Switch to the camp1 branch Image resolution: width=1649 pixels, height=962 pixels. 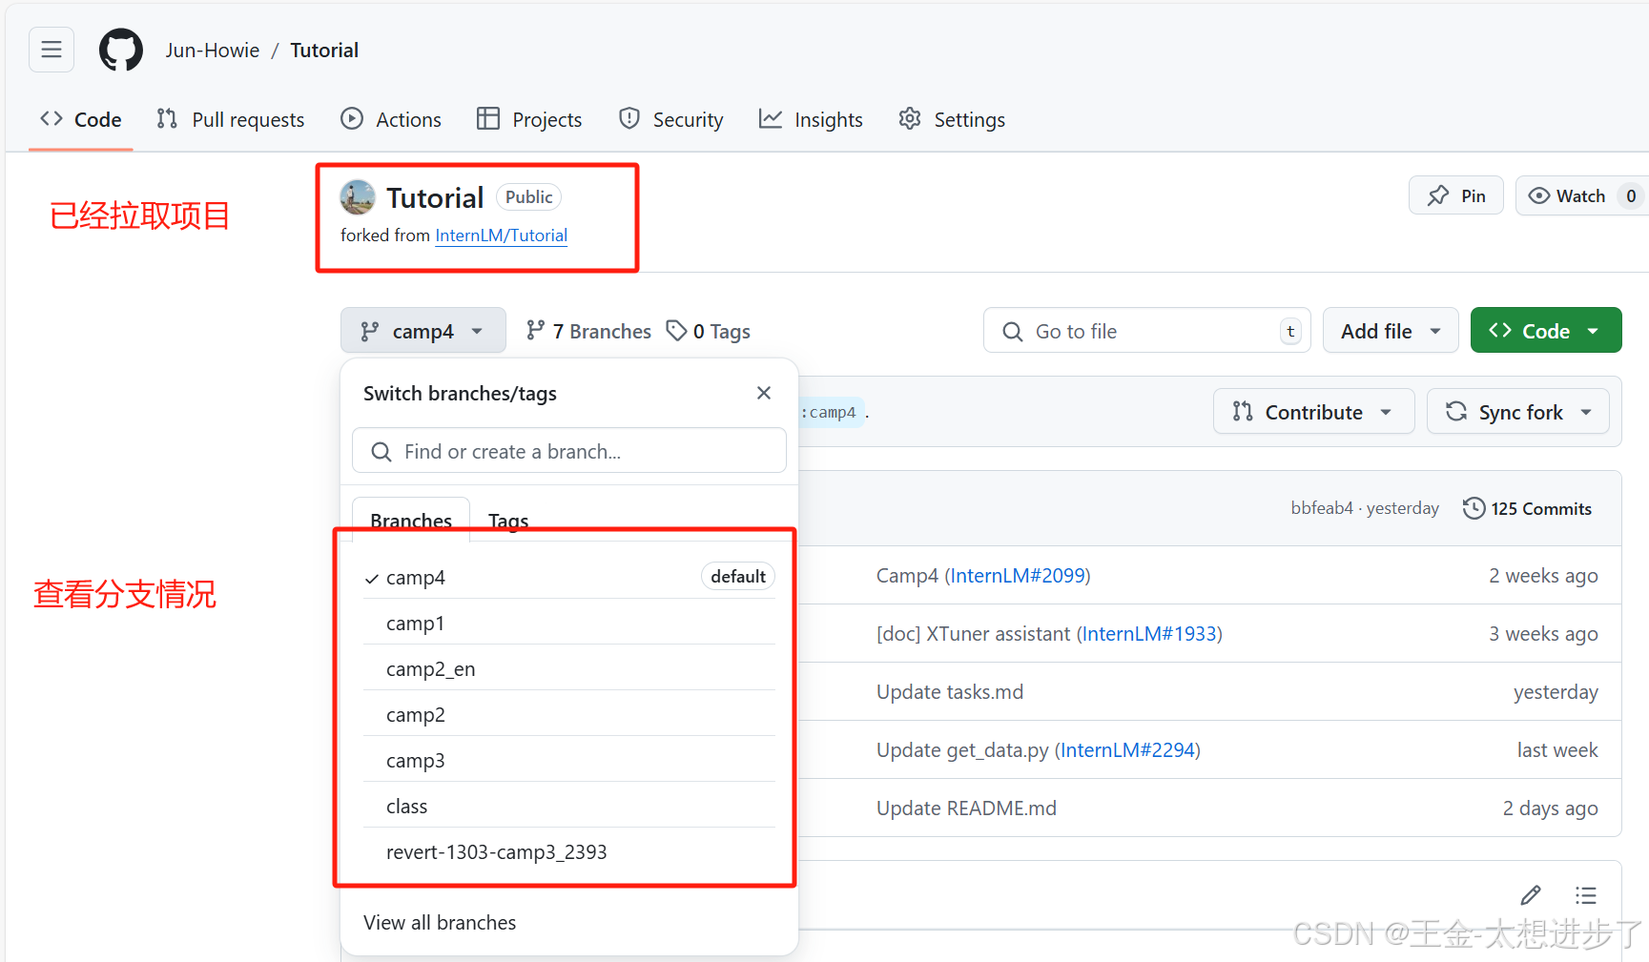point(569,623)
